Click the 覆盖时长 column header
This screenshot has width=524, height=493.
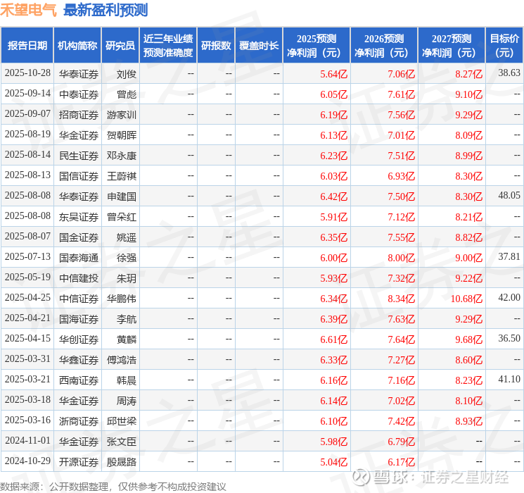coord(259,46)
